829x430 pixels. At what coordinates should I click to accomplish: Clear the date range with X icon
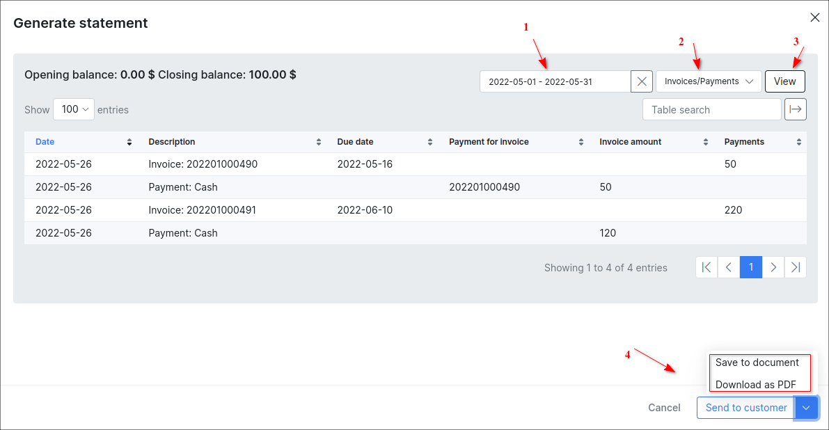tap(642, 81)
